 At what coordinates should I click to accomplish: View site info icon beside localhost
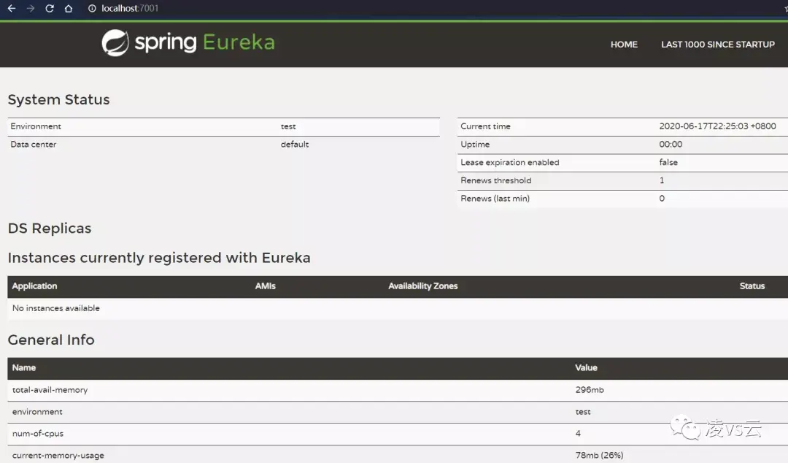(x=92, y=8)
